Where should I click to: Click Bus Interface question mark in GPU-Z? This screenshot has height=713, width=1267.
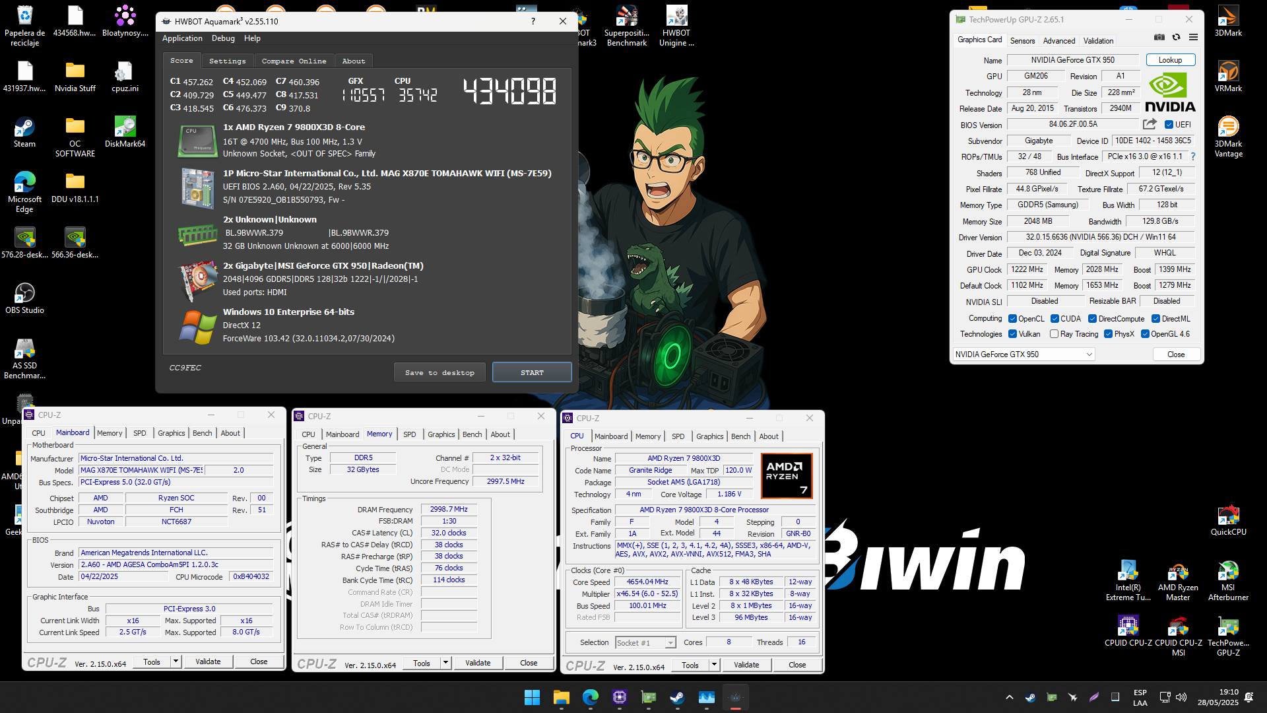pos(1193,157)
